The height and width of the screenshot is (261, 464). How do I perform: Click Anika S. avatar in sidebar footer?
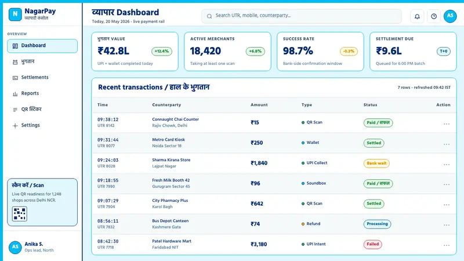(x=15, y=248)
